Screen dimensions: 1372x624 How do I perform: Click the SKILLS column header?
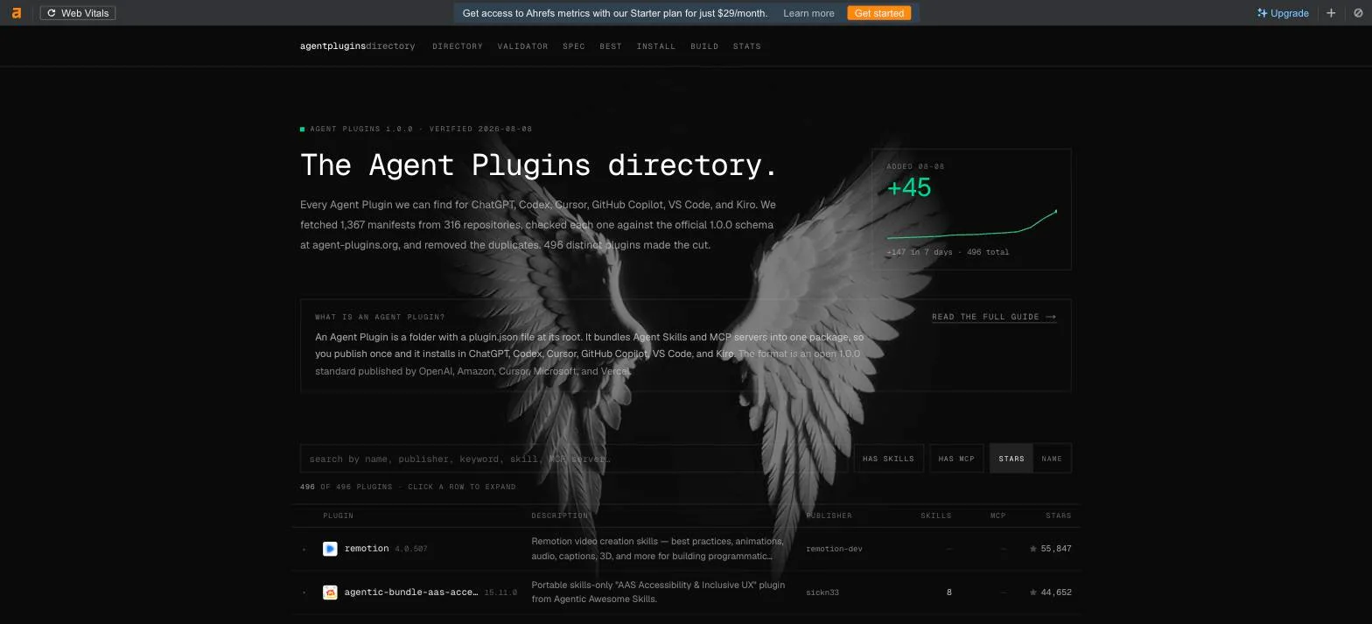[x=935, y=515]
